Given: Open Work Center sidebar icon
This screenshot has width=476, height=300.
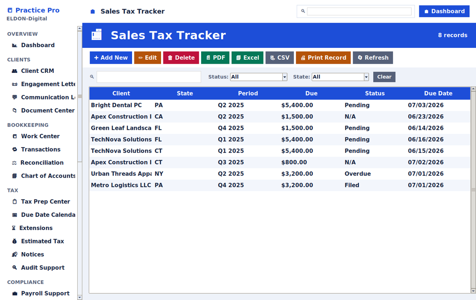Looking at the screenshot, I should (15, 137).
